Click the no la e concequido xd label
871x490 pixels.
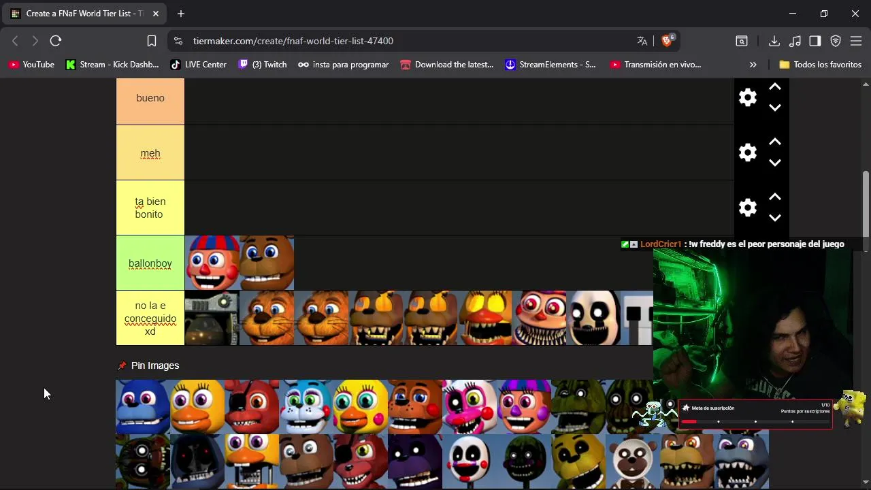[x=150, y=318]
